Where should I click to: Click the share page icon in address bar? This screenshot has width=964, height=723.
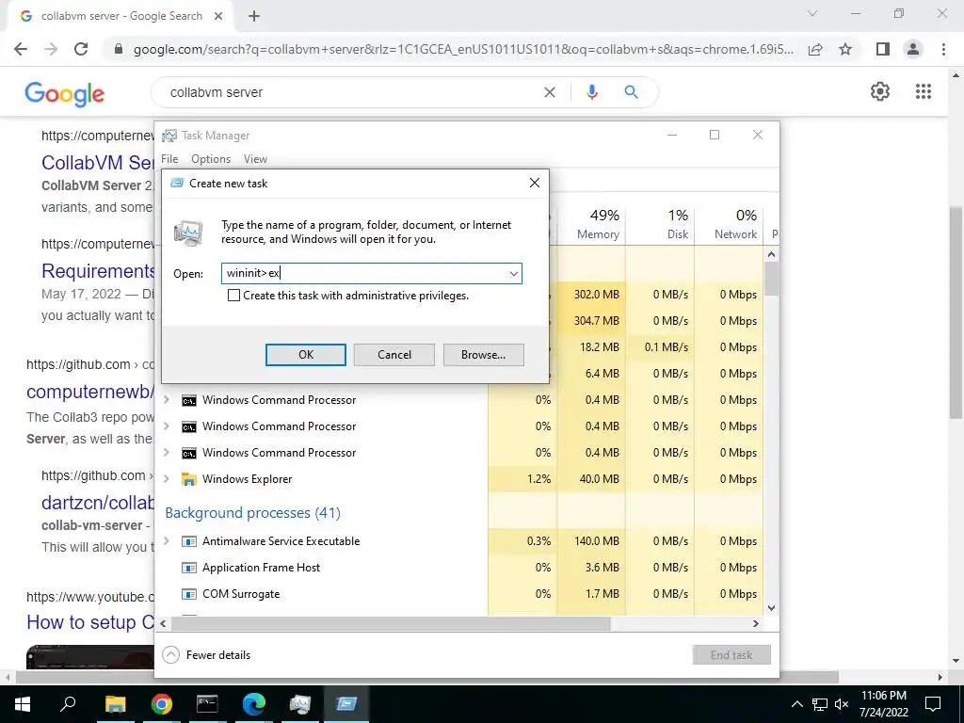click(815, 49)
